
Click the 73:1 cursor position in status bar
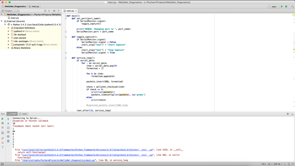coord(264,164)
